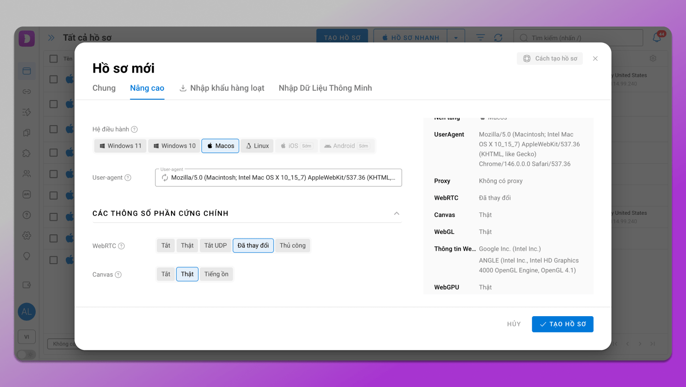Expand the sidebar with double chevron
The width and height of the screenshot is (686, 387).
(51, 37)
